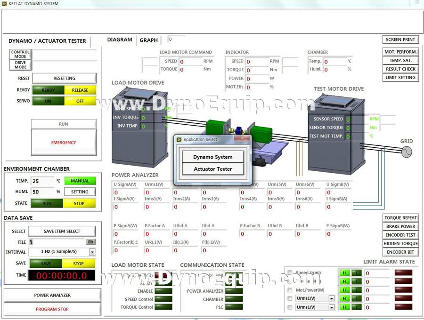Viewport: 424px width, 320px height.
Task: Click the H indicator for Speed (rpm) limit
Action: tap(343, 273)
